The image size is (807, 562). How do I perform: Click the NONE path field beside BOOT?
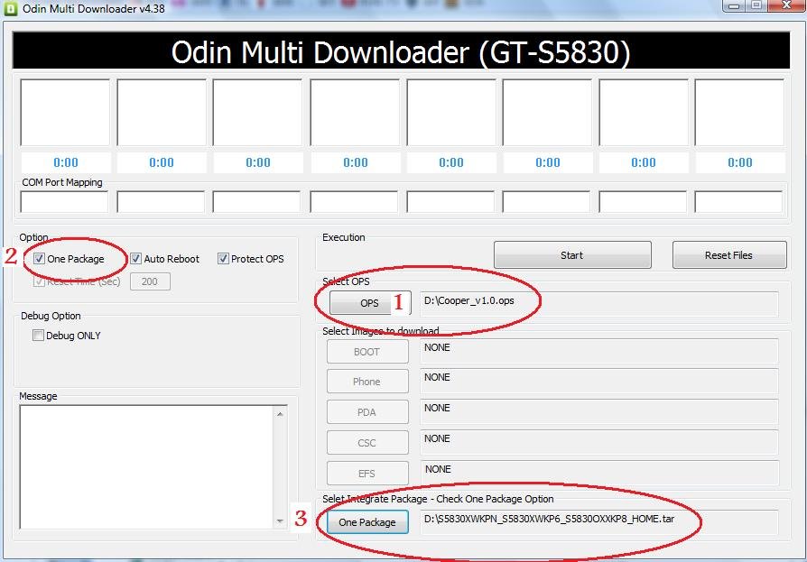coord(599,352)
